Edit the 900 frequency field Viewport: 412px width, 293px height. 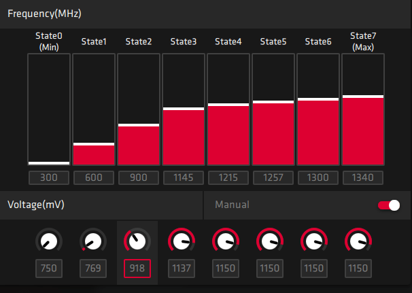pyautogui.click(x=139, y=177)
